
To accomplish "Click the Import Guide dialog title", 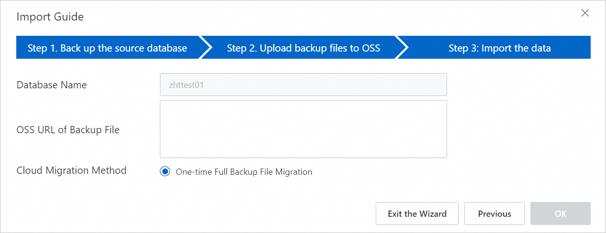I will pos(50,17).
